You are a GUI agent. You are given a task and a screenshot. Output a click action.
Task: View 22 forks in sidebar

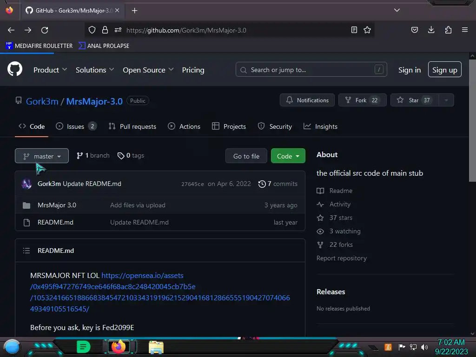(x=335, y=245)
